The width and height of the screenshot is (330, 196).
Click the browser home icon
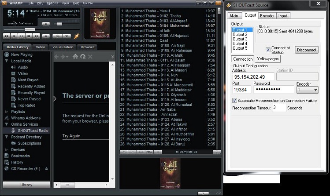coord(75,56)
